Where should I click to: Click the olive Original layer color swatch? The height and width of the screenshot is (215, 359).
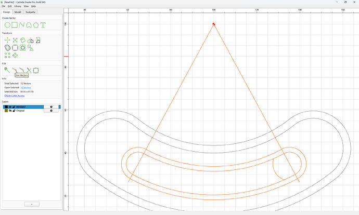(x=6, y=111)
